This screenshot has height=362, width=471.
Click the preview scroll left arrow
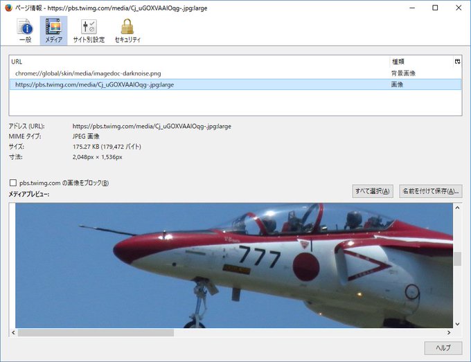pyautogui.click(x=13, y=333)
